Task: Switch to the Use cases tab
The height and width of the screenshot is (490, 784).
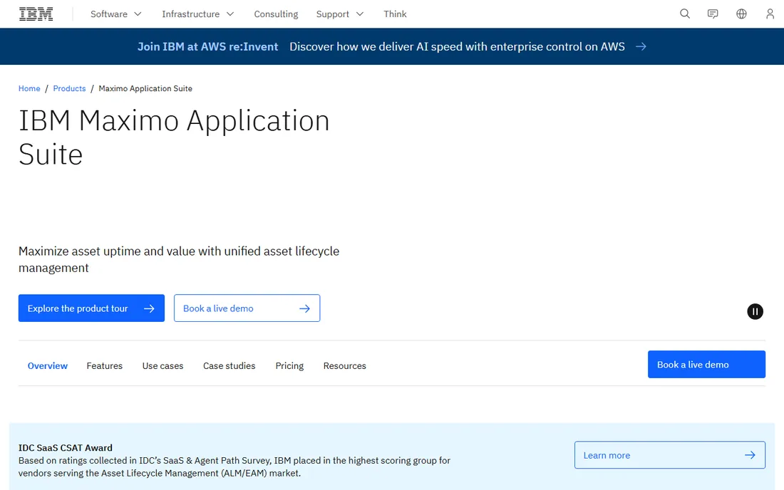Action: tap(163, 365)
